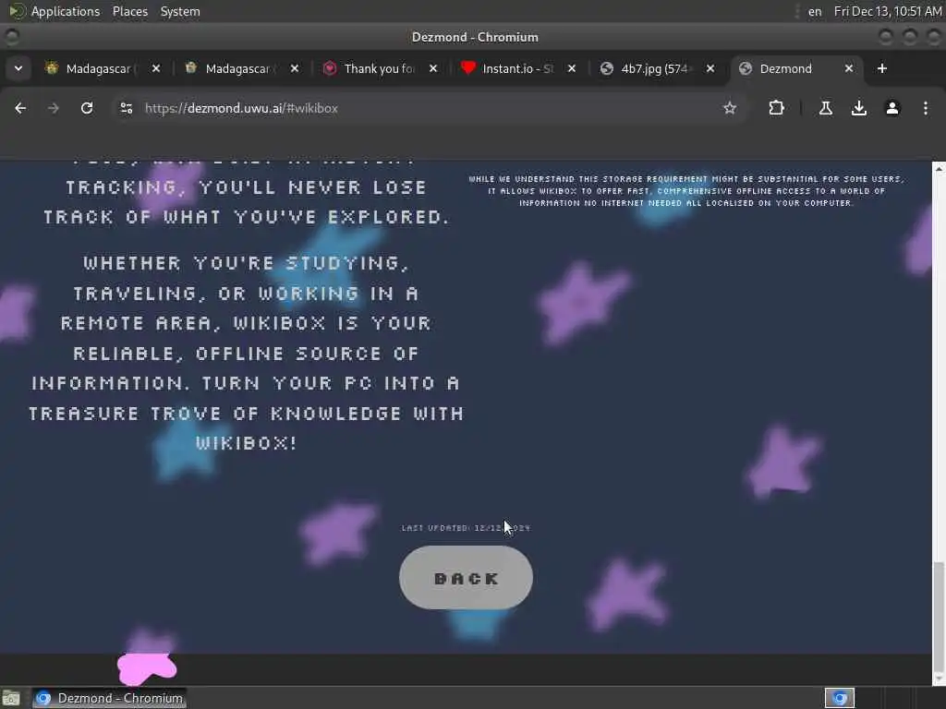Click the 'Last updated' date text
Screen dimensions: 946x709
coord(466,527)
